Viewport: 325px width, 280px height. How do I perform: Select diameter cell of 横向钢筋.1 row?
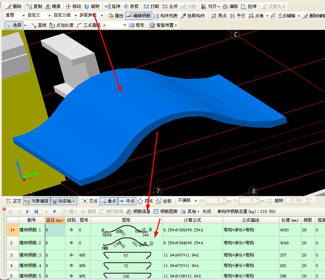click(x=55, y=230)
